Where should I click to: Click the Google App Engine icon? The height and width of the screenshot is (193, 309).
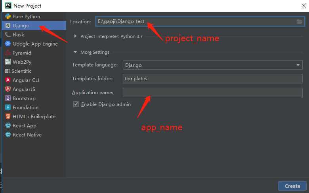coord(8,44)
